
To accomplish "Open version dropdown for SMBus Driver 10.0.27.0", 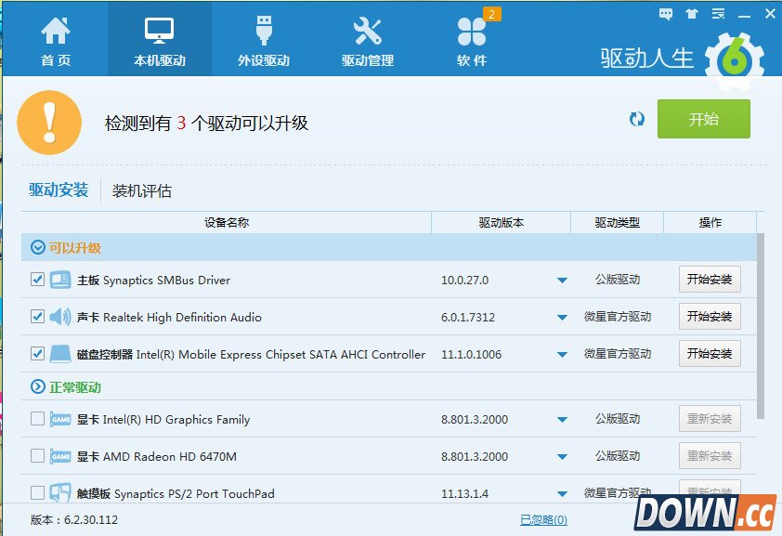I will [x=562, y=278].
